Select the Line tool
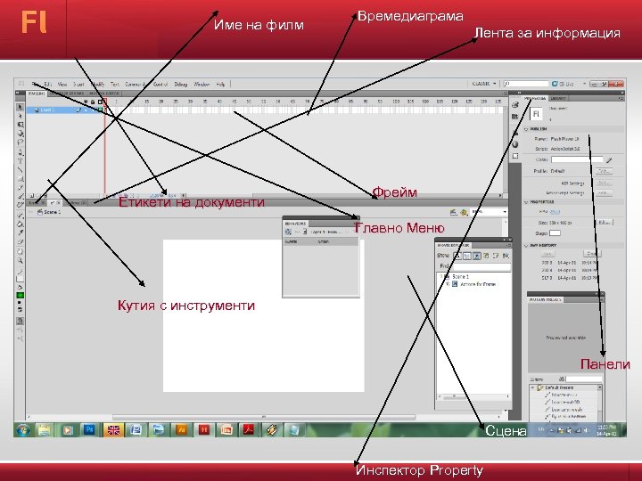 point(20,170)
